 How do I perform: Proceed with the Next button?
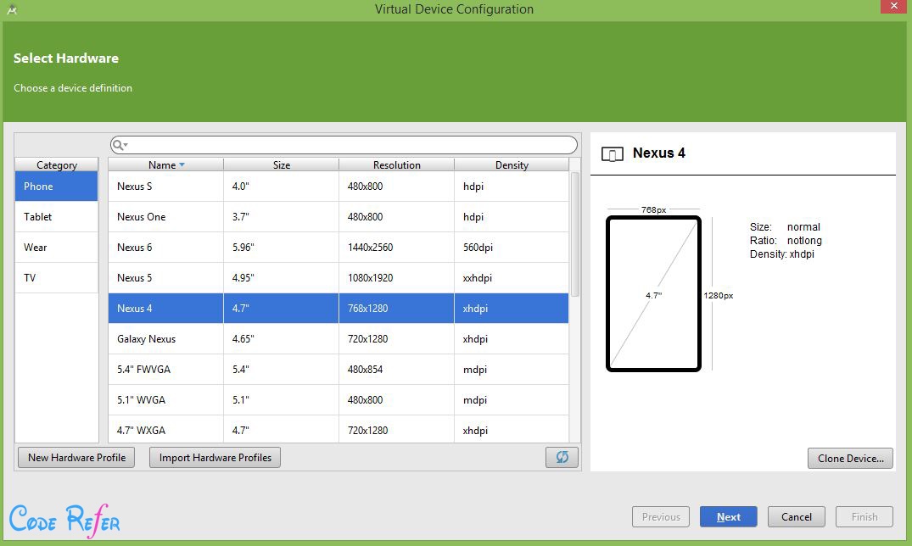coord(728,517)
